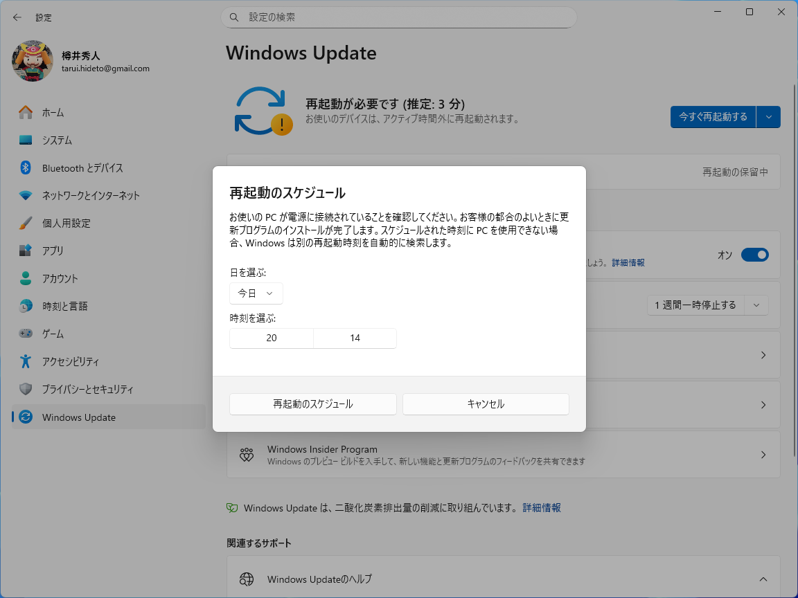The width and height of the screenshot is (798, 598).
Task: Expand the 今すぐ再起動する split button arrow
Action: point(768,117)
